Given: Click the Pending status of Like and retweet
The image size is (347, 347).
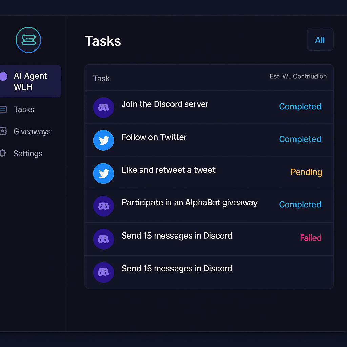Looking at the screenshot, I should [306, 172].
